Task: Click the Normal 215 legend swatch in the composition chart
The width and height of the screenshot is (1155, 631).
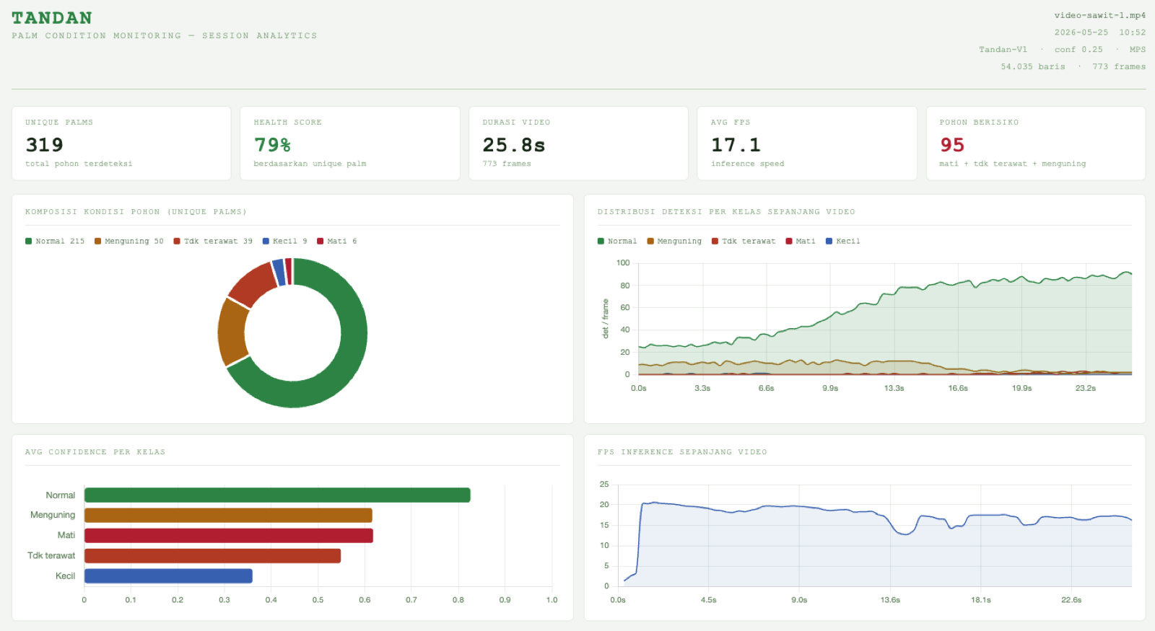Action: 29,242
